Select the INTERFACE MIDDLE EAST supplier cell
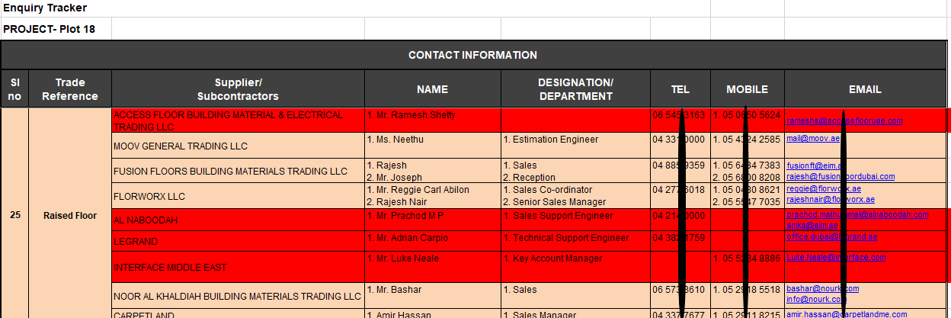Image resolution: width=951 pixels, height=318 pixels. pos(238,267)
